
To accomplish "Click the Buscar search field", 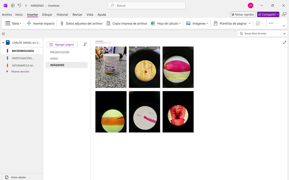I will 146,6.
